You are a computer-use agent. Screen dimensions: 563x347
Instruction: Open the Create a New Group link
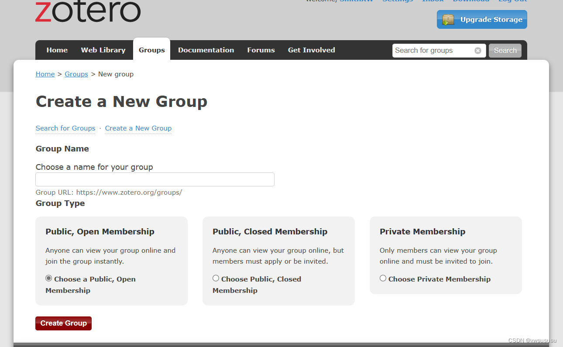[138, 128]
